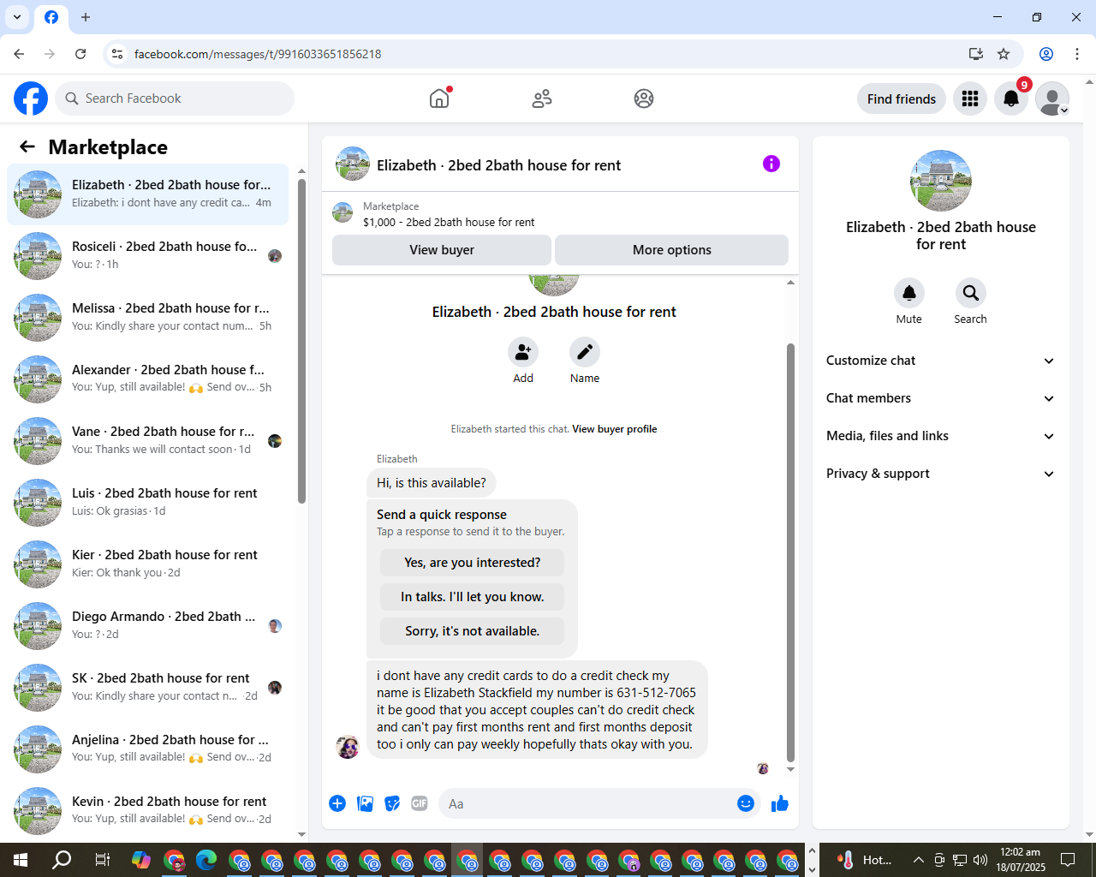Open Rosiceli conversation
This screenshot has height=877, width=1096.
pyautogui.click(x=148, y=256)
